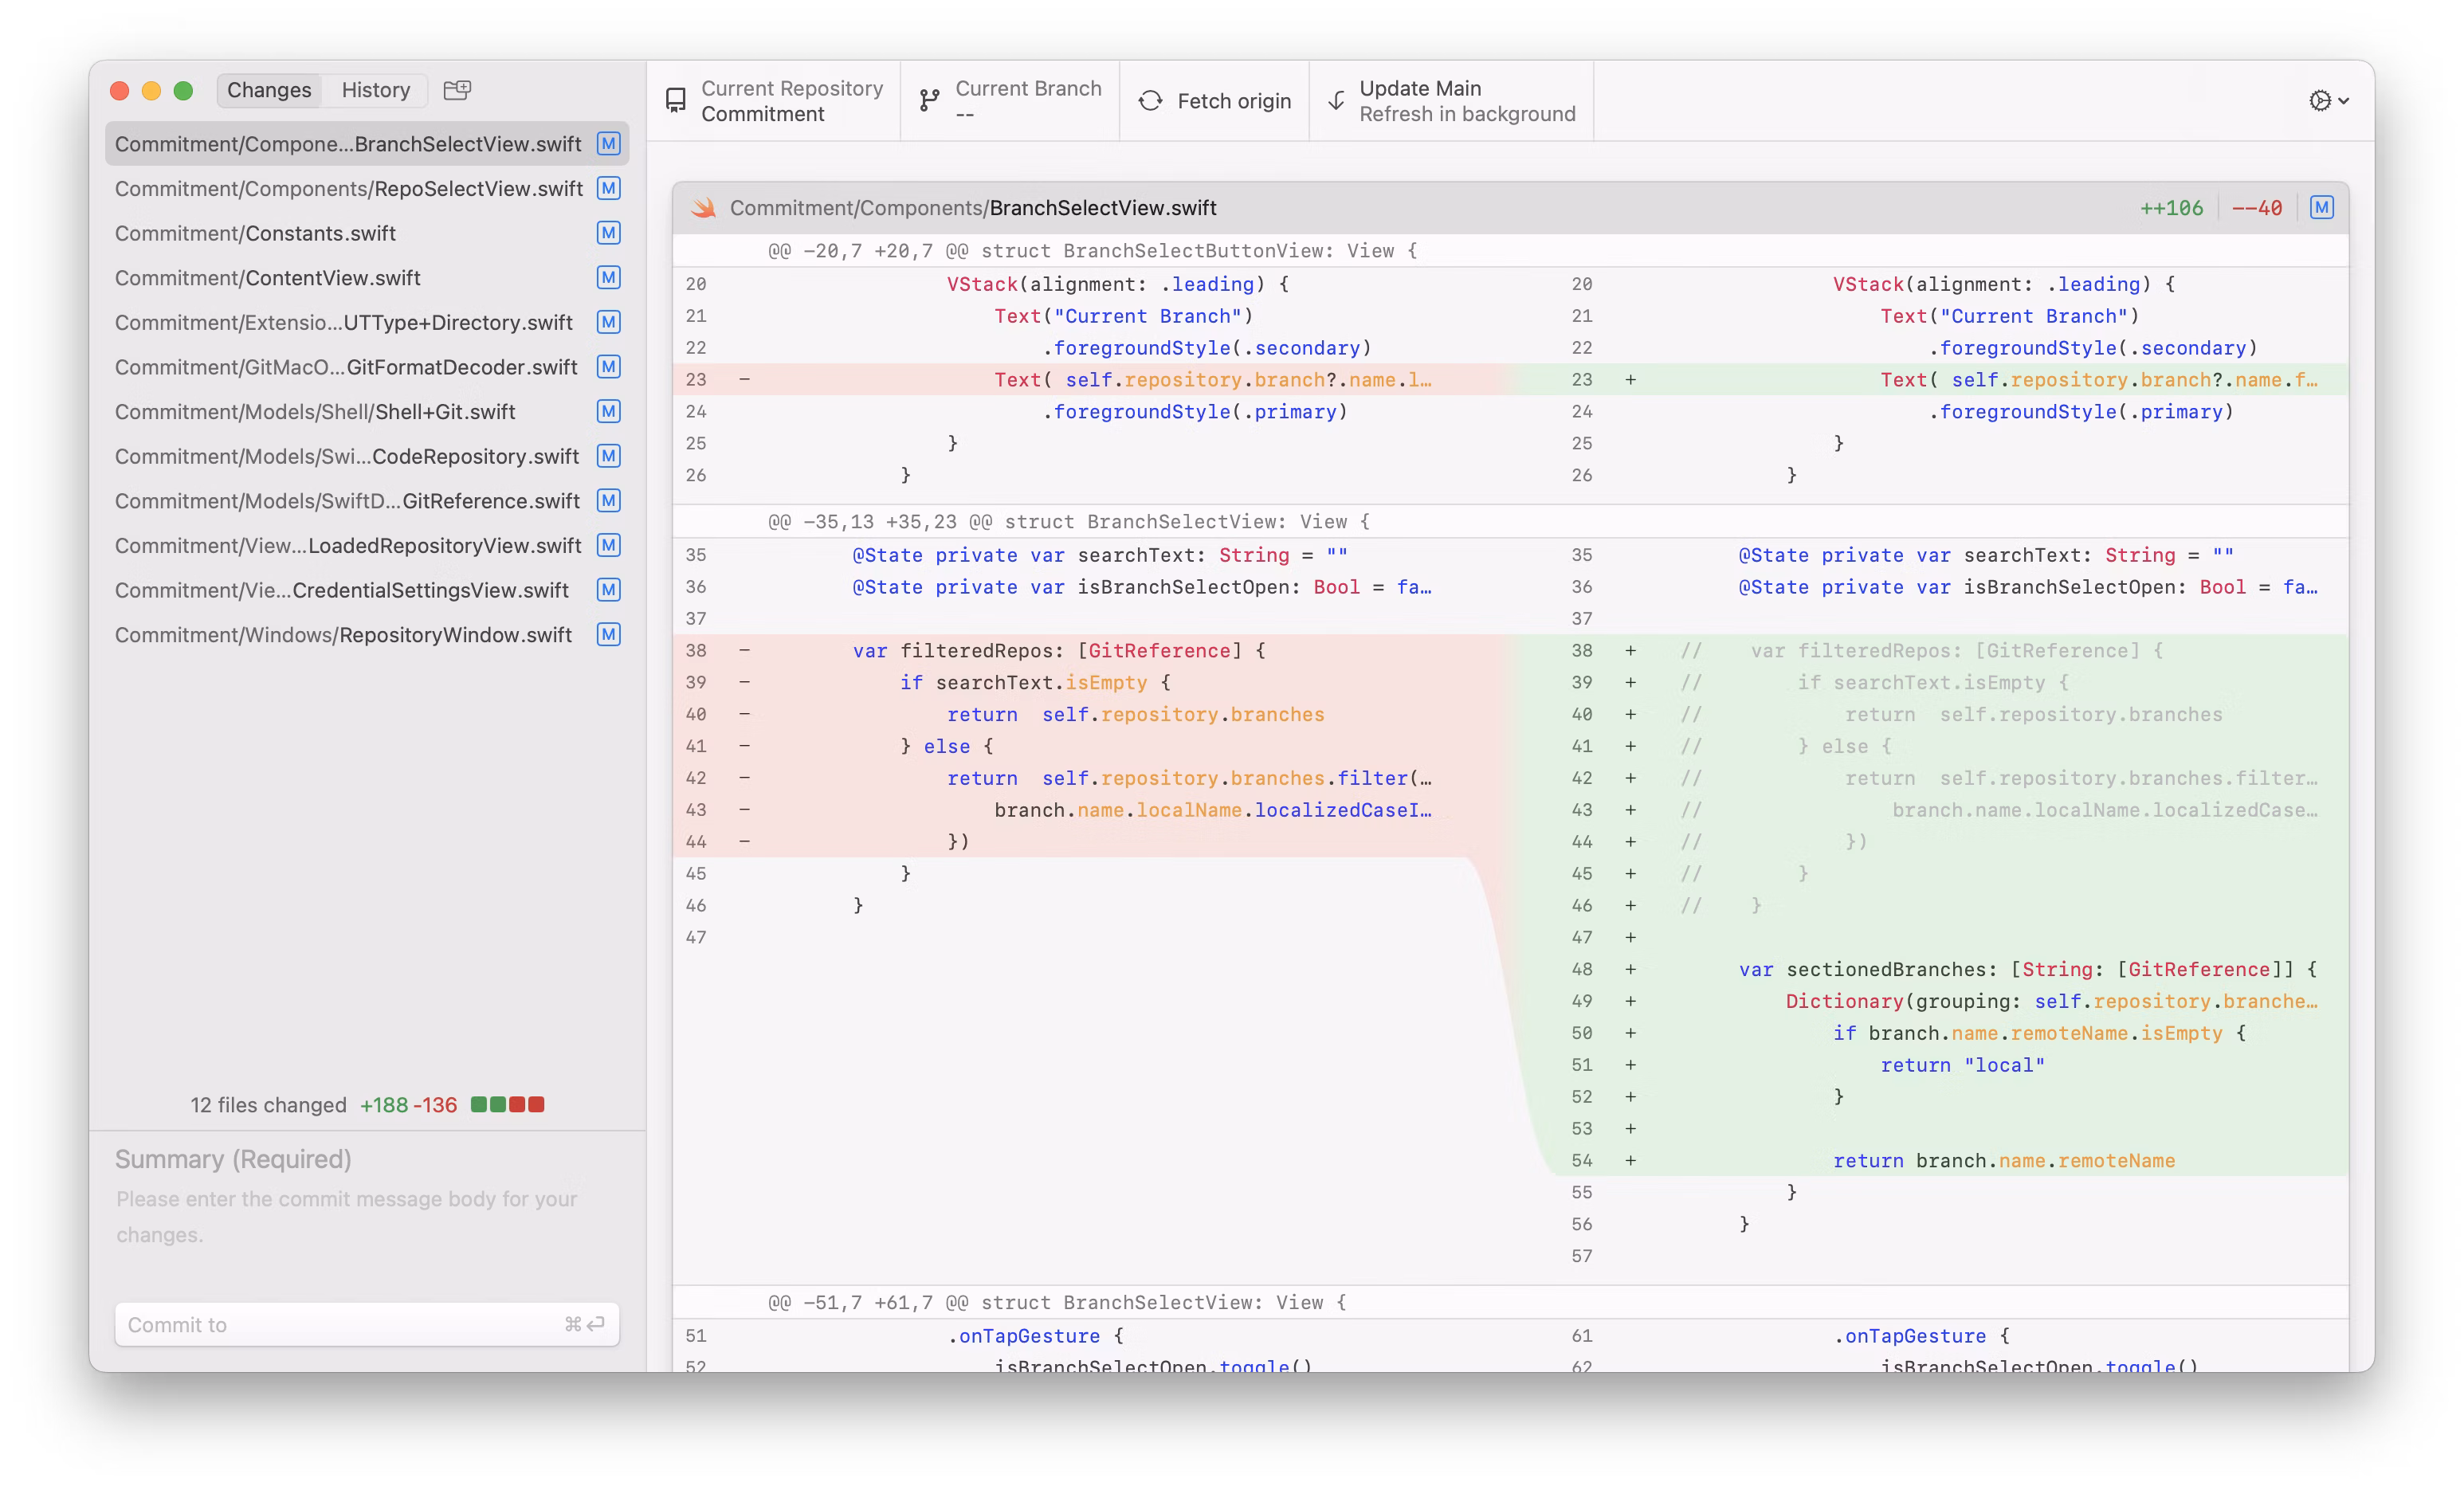
Task: Switch to the History tab
Action: click(376, 90)
